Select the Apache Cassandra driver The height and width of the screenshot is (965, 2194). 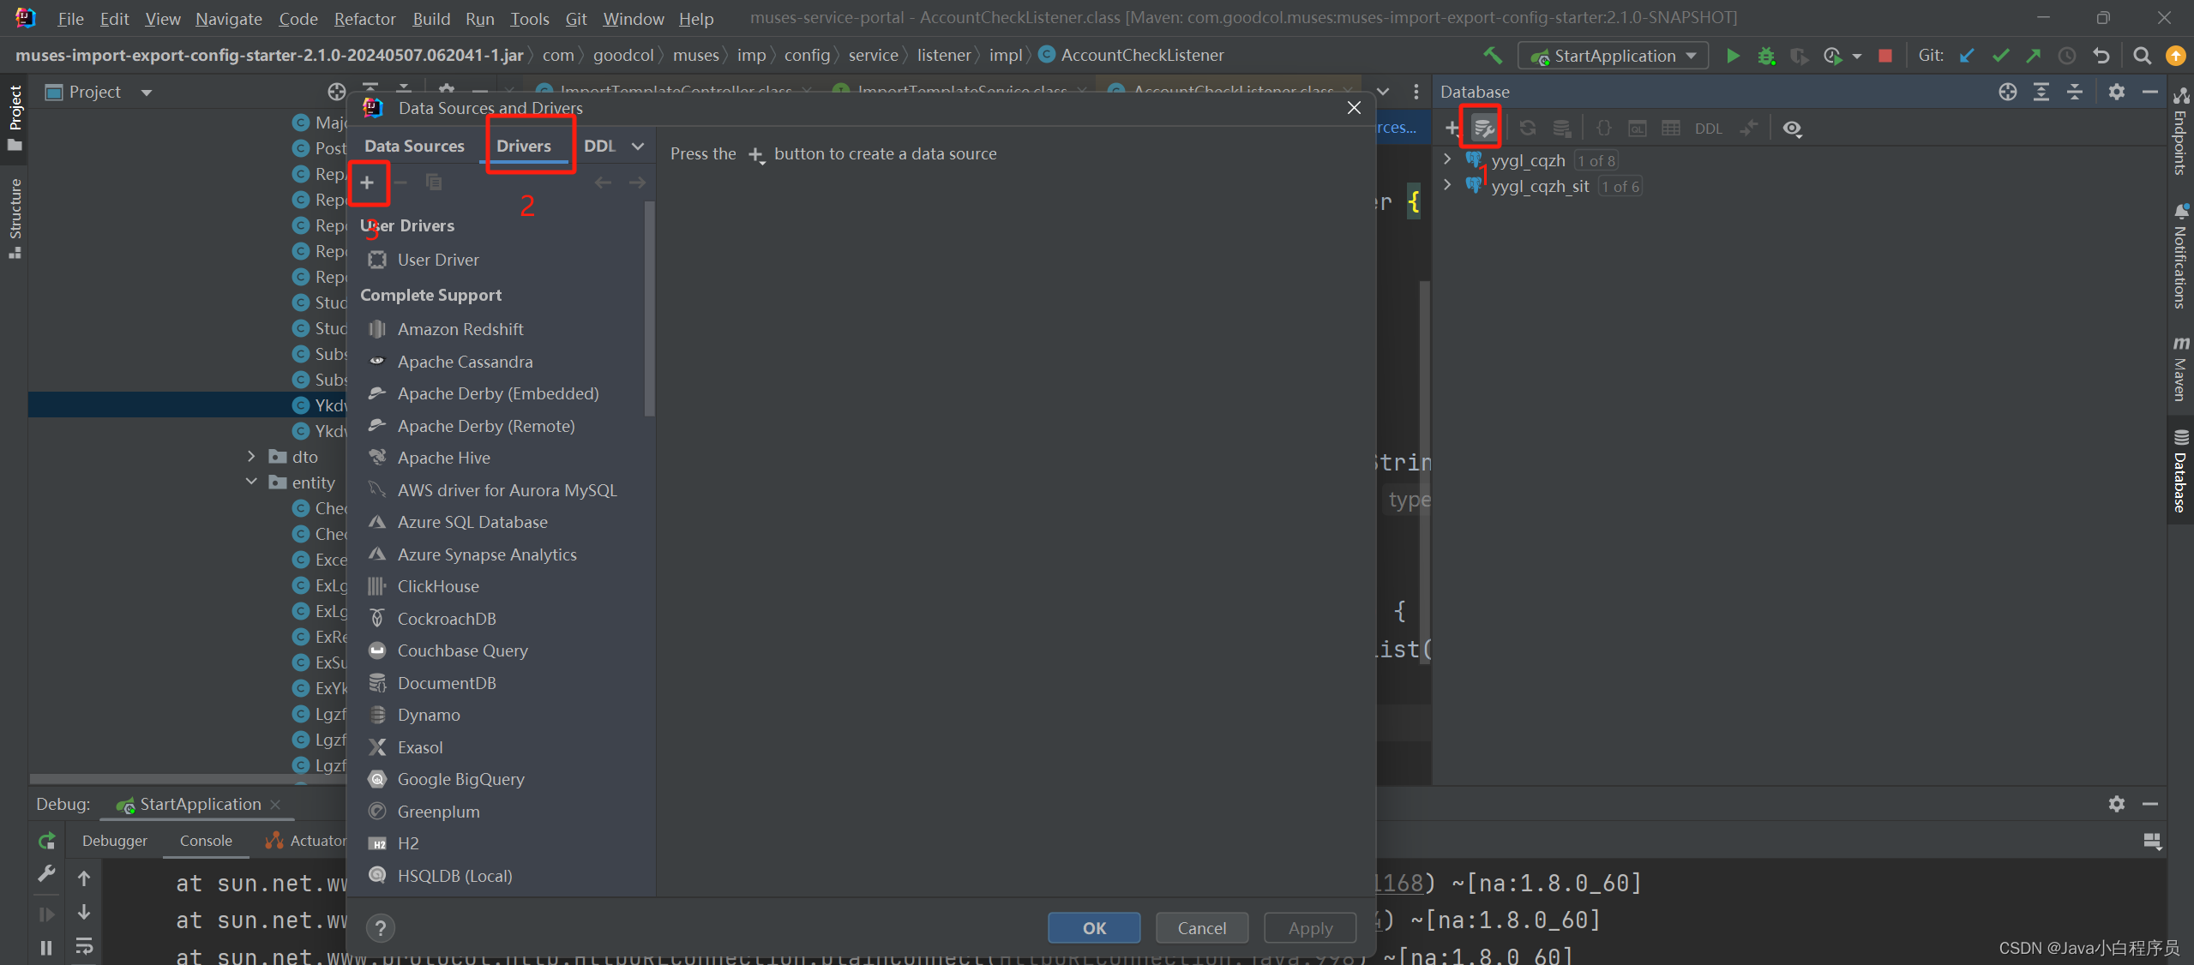click(465, 362)
